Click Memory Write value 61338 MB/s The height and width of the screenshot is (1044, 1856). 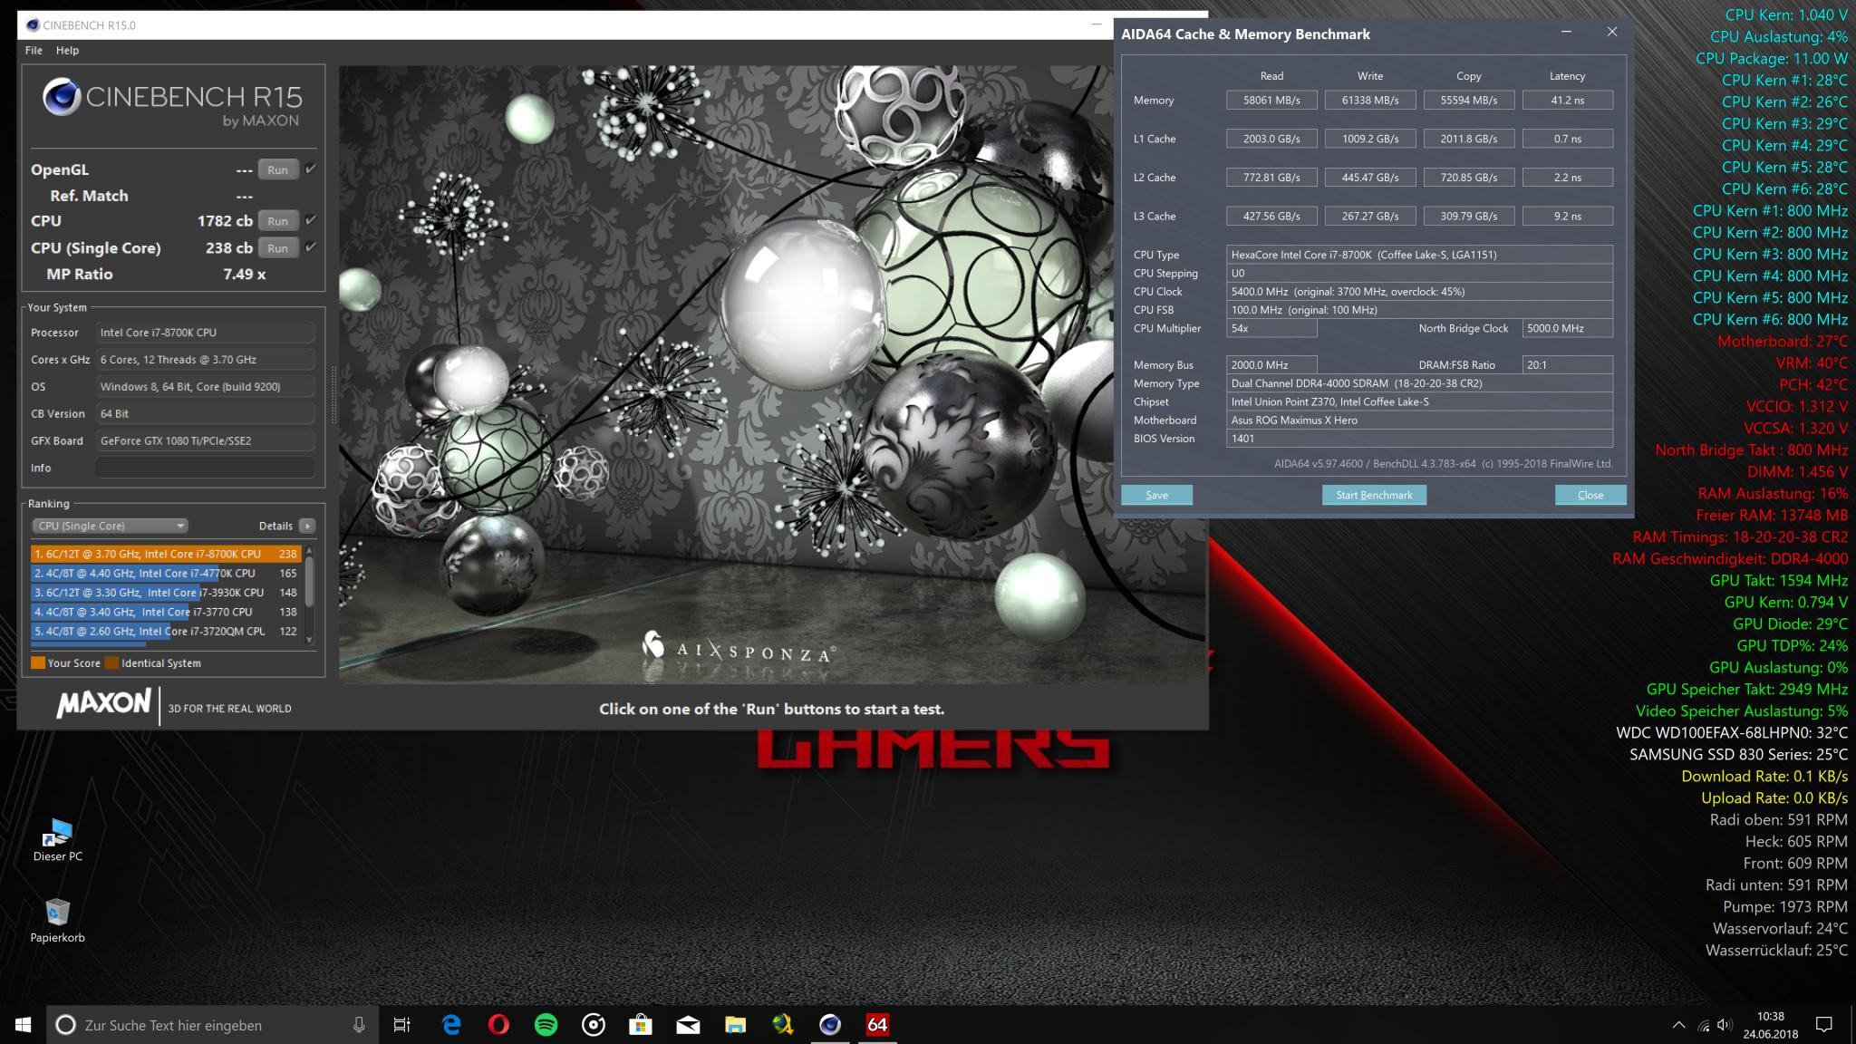tap(1370, 101)
